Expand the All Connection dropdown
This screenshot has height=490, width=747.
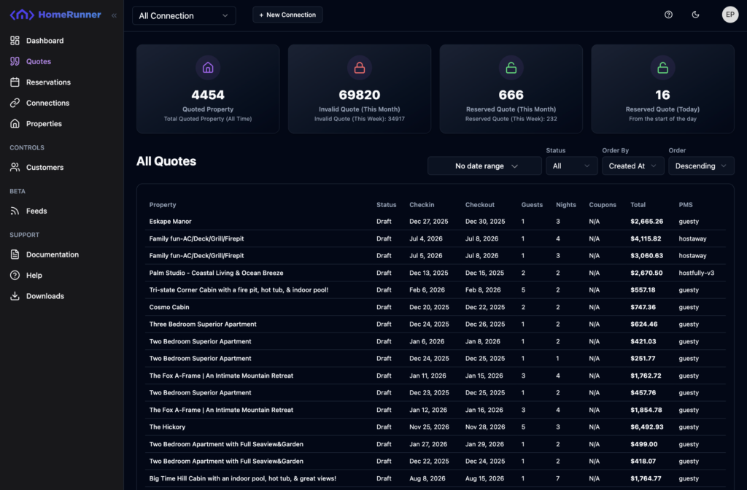point(184,15)
